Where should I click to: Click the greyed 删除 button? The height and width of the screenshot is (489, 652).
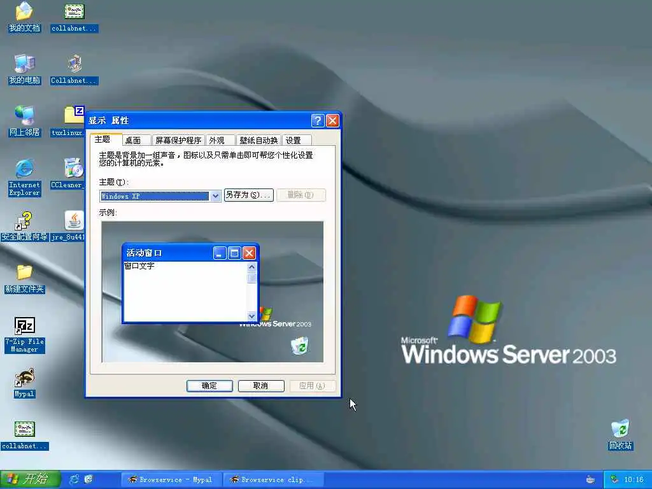point(301,195)
